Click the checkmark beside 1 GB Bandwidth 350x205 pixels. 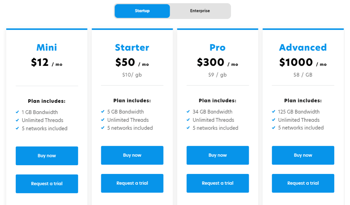(17, 112)
